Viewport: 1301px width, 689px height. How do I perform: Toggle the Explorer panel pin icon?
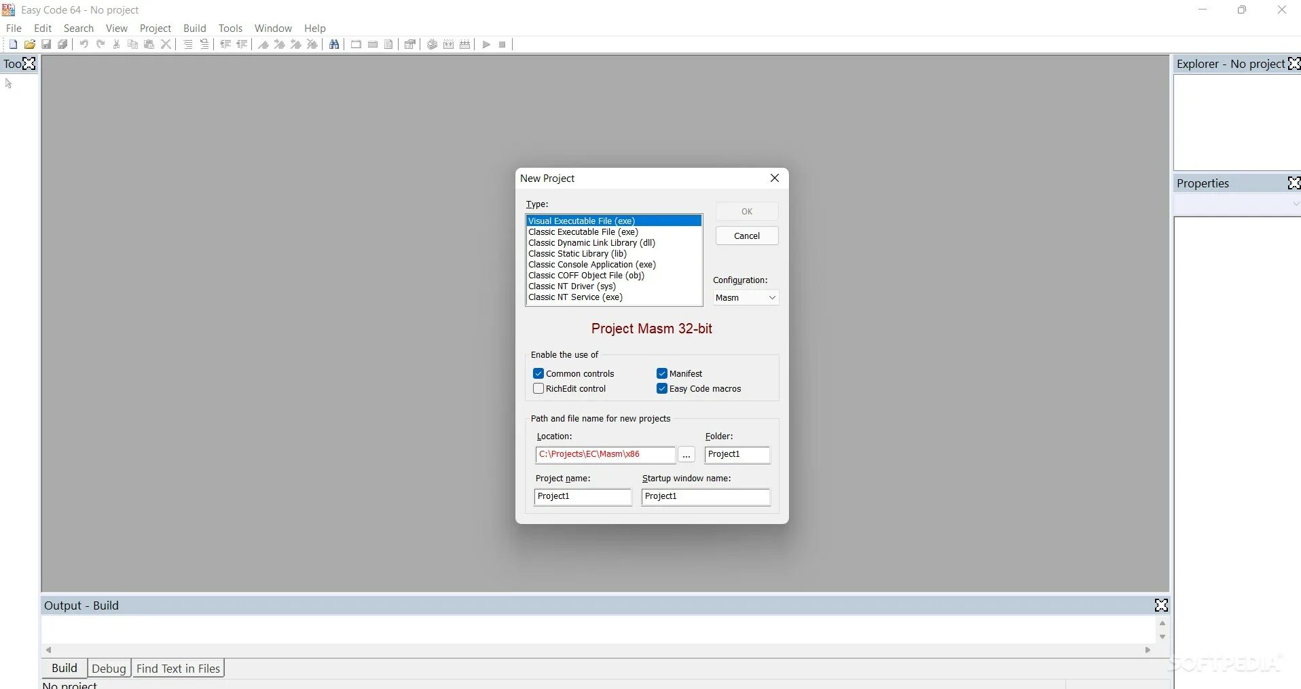click(x=1294, y=64)
